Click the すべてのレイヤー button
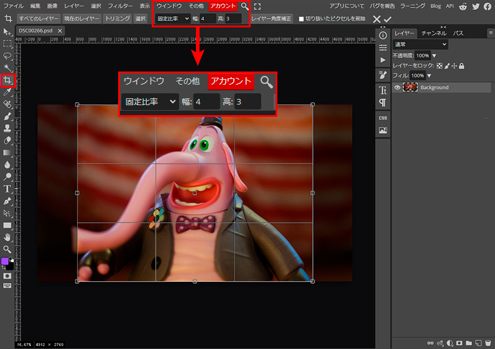Viewport: 495px width, 349px height. tap(39, 19)
